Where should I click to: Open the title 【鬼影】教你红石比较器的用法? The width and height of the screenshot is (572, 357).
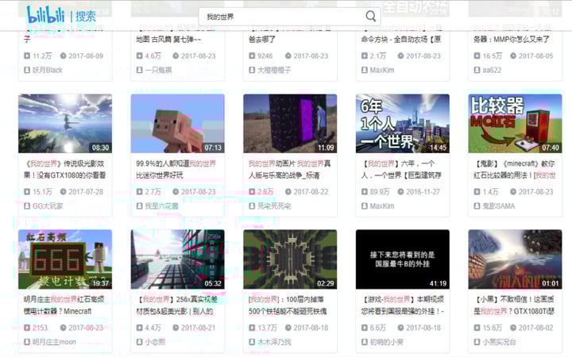[x=514, y=170]
